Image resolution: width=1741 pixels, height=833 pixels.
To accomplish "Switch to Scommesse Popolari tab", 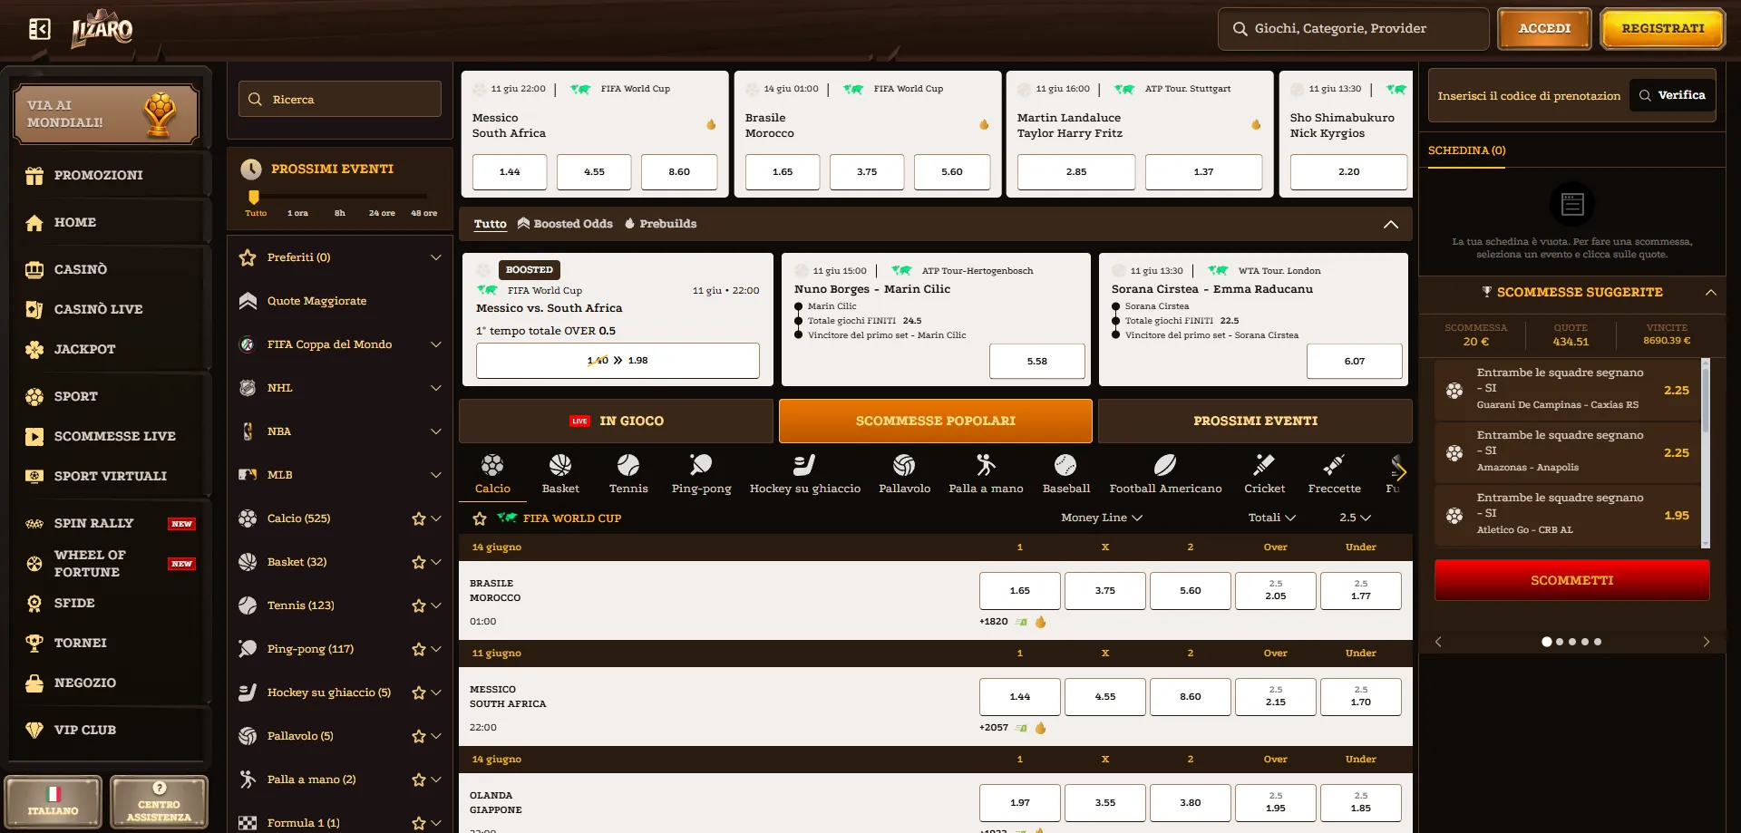I will 935,421.
